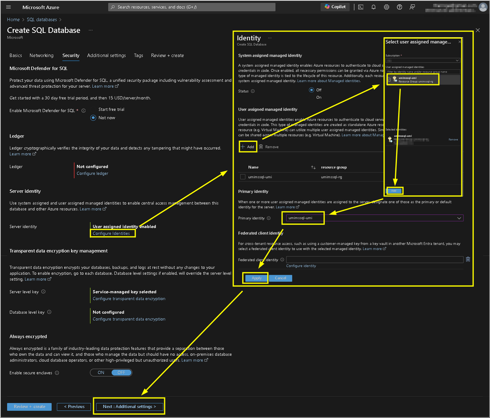Show info tooltip for Enable secure enclaves
Viewport: 490px width, 418px height.
[57, 373]
